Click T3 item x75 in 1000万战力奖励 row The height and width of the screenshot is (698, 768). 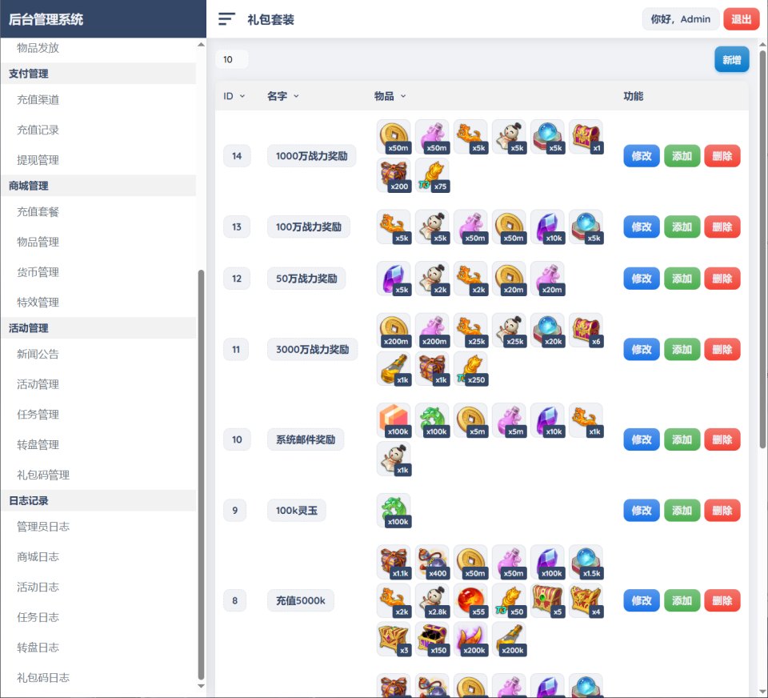pos(433,175)
